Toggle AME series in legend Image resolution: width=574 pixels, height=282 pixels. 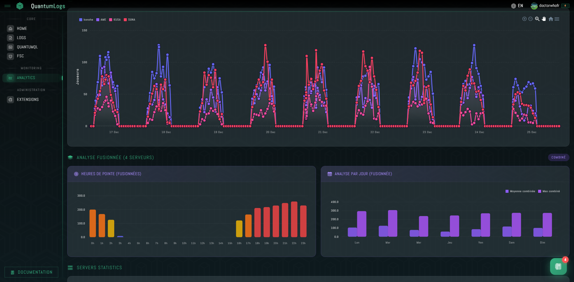101,20
